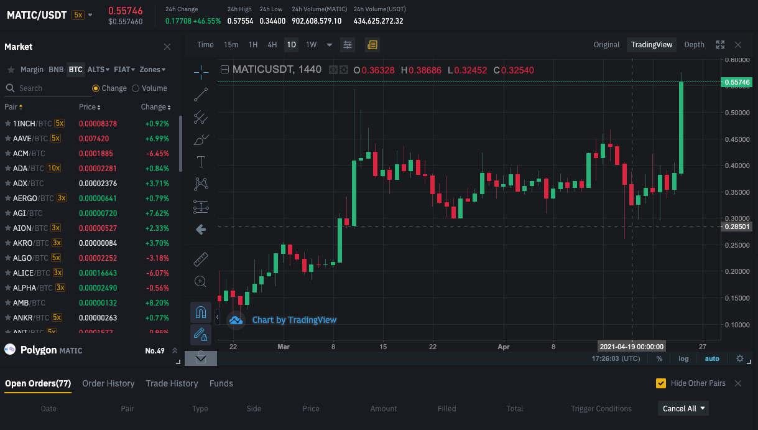Favorite the 1INCH/BTC pair star
This screenshot has height=430, width=758.
click(x=7, y=123)
